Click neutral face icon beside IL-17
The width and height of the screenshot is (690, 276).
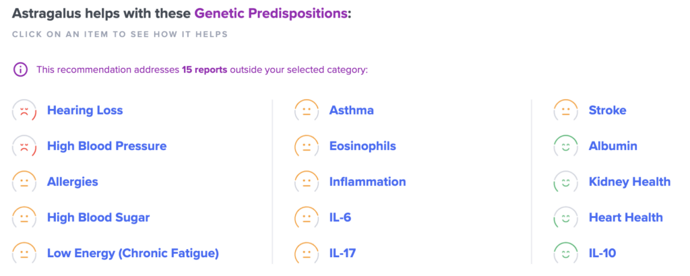click(307, 254)
